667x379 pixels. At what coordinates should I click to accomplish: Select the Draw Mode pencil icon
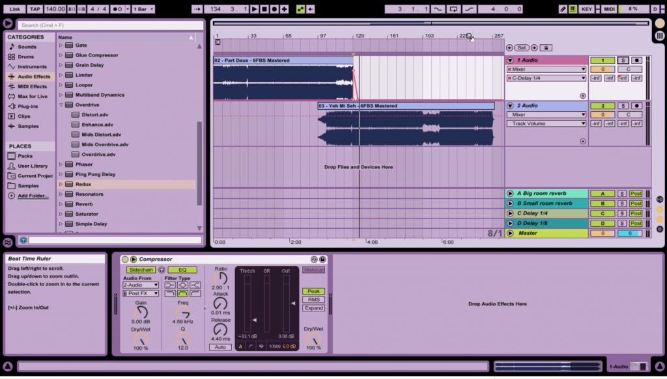point(563,8)
